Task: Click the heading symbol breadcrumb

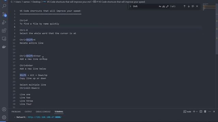Action: pyautogui.click(x=119, y=2)
